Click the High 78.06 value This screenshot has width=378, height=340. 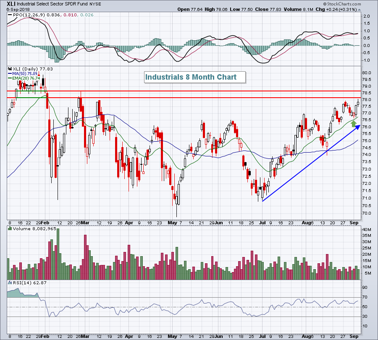click(x=216, y=9)
